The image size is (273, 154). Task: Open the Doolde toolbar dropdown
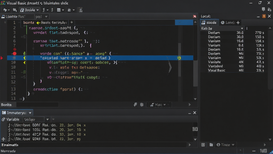(29, 10)
